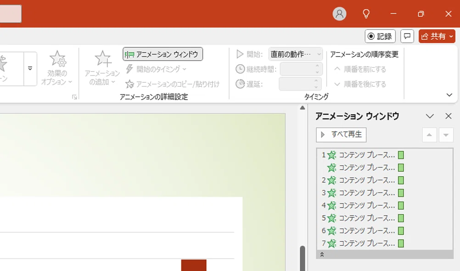Minimize the PowerPoint window
Screen dimensions: 460x271
coord(393,14)
